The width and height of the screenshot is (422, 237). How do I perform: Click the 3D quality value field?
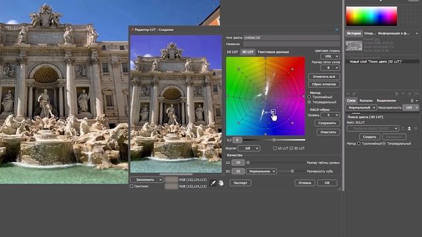(x=238, y=171)
